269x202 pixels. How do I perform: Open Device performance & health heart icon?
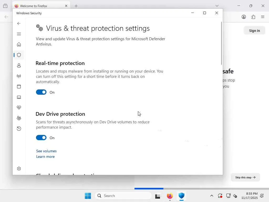click(x=19, y=108)
